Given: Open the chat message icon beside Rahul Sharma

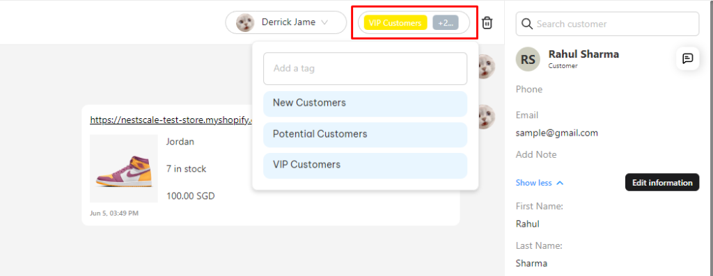Looking at the screenshot, I should tap(687, 58).
